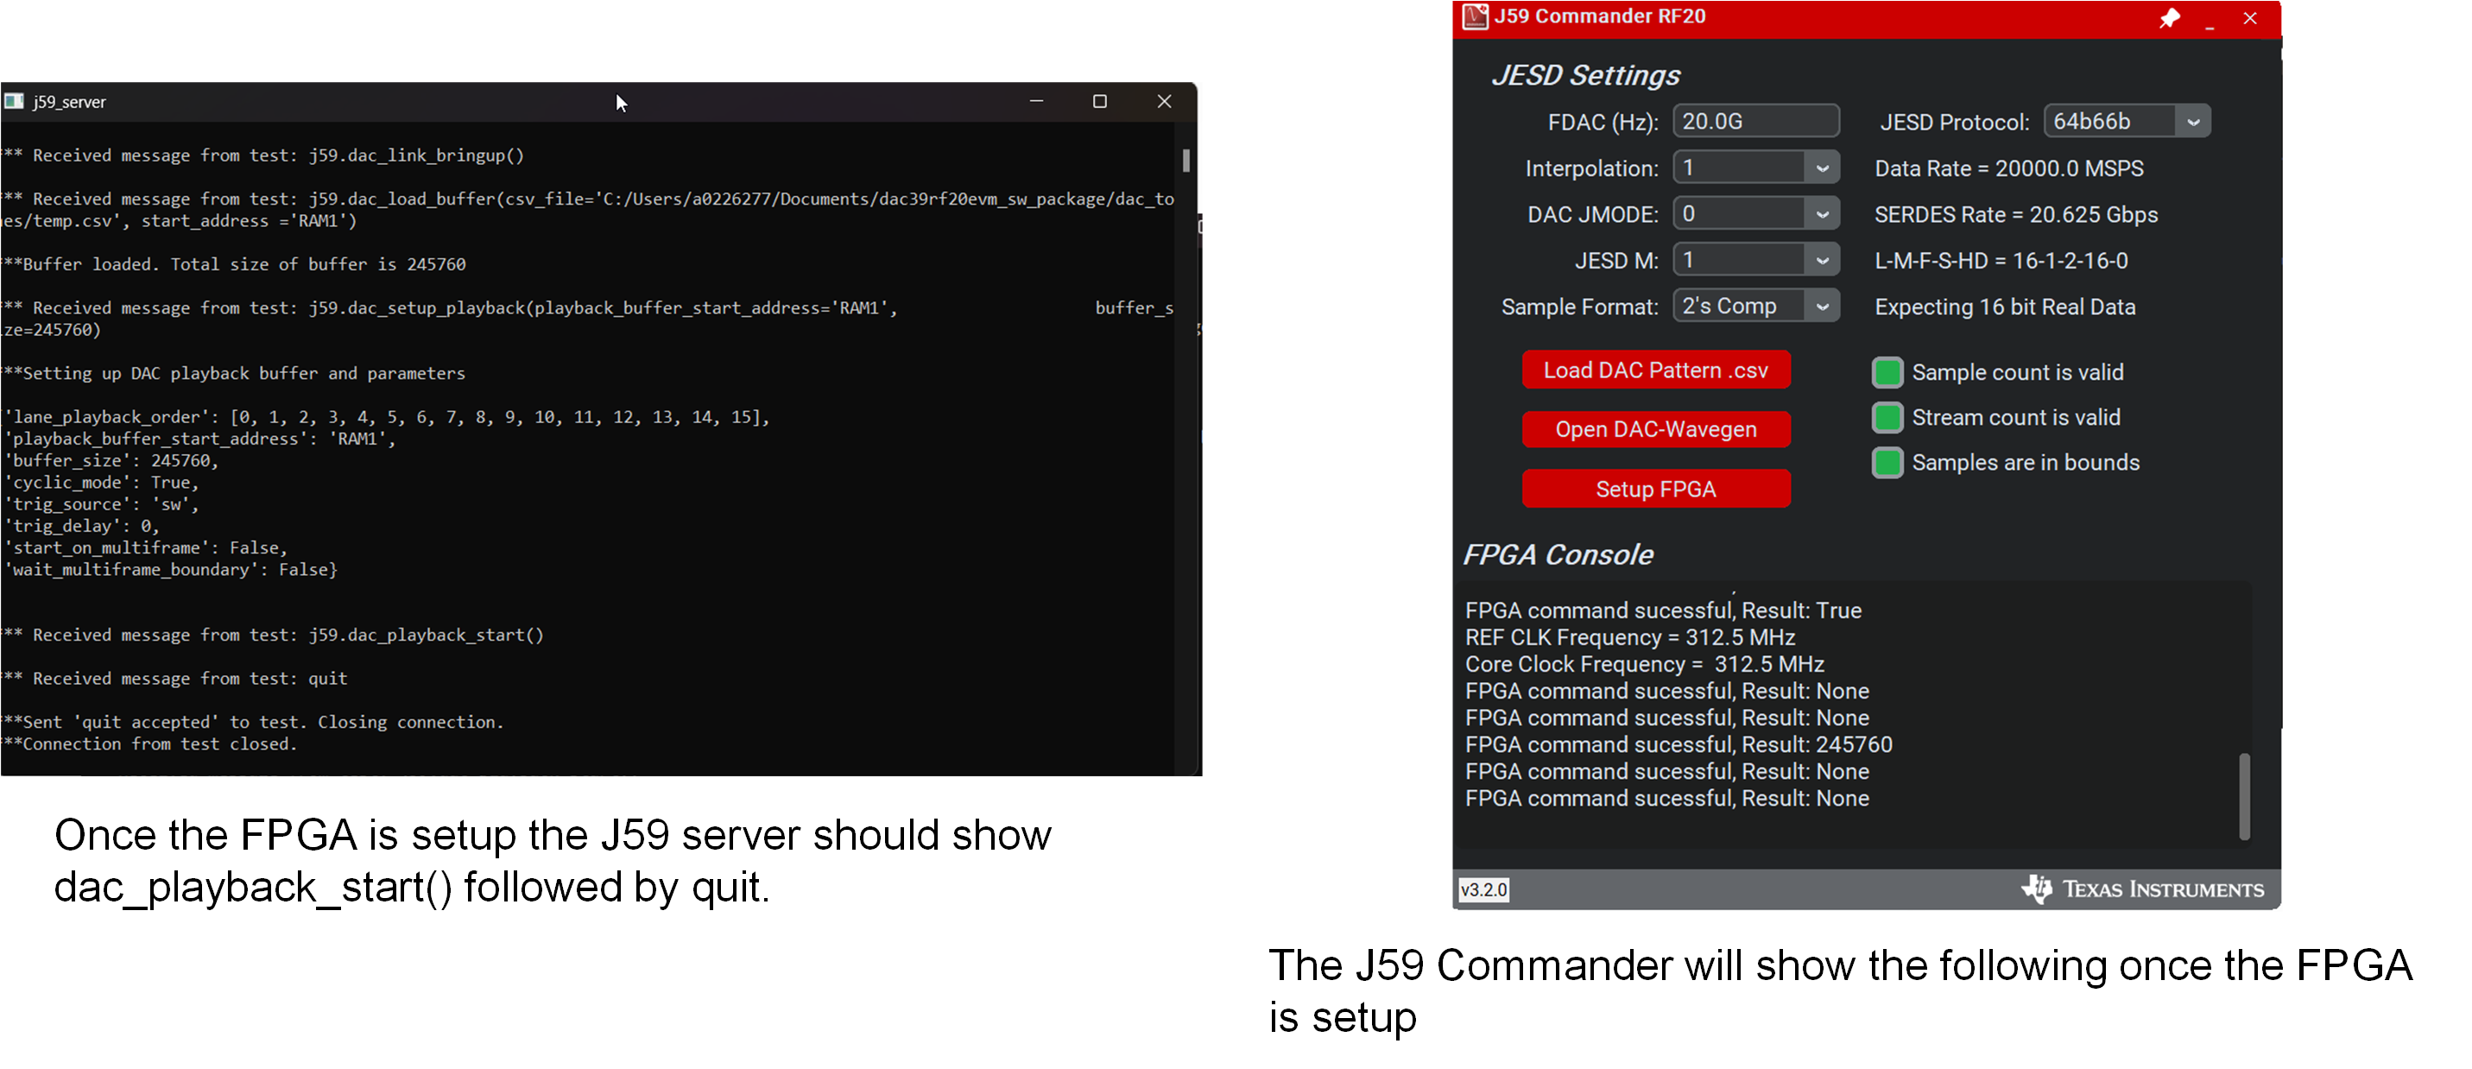Toggle the Sample count is valid indicator
The width and height of the screenshot is (2472, 1069).
[1887, 371]
